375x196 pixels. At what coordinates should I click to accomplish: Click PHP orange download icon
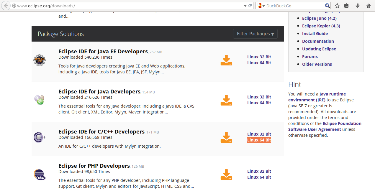click(x=226, y=174)
